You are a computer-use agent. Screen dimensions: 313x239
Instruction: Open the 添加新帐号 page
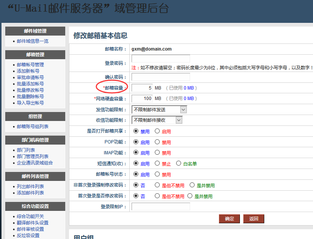28,71
